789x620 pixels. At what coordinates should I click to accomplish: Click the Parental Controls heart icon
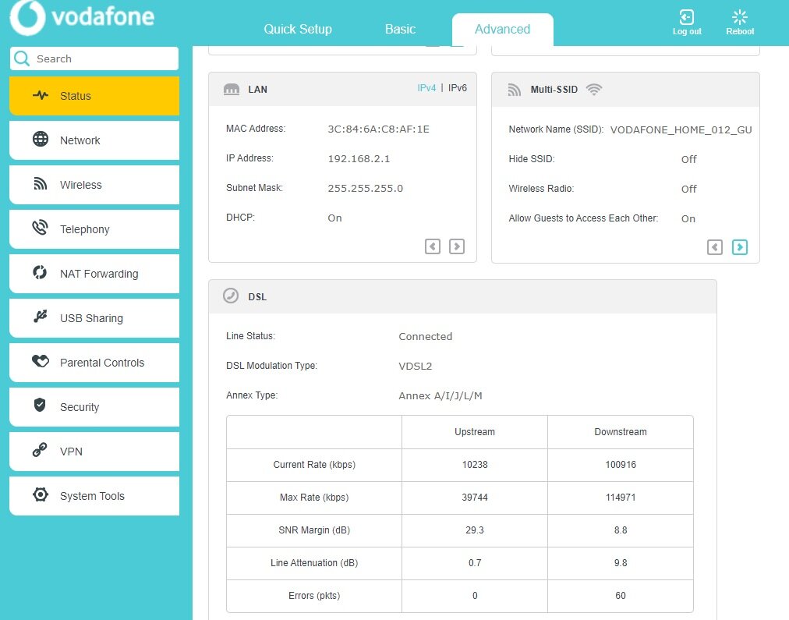41,361
